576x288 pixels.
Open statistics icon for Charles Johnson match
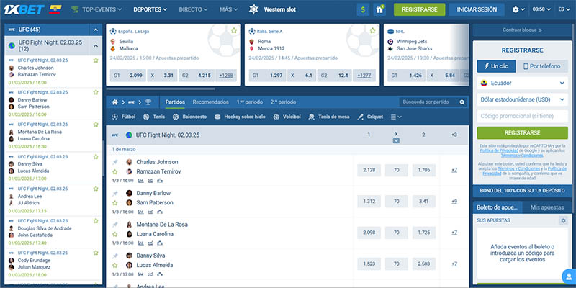click(141, 181)
